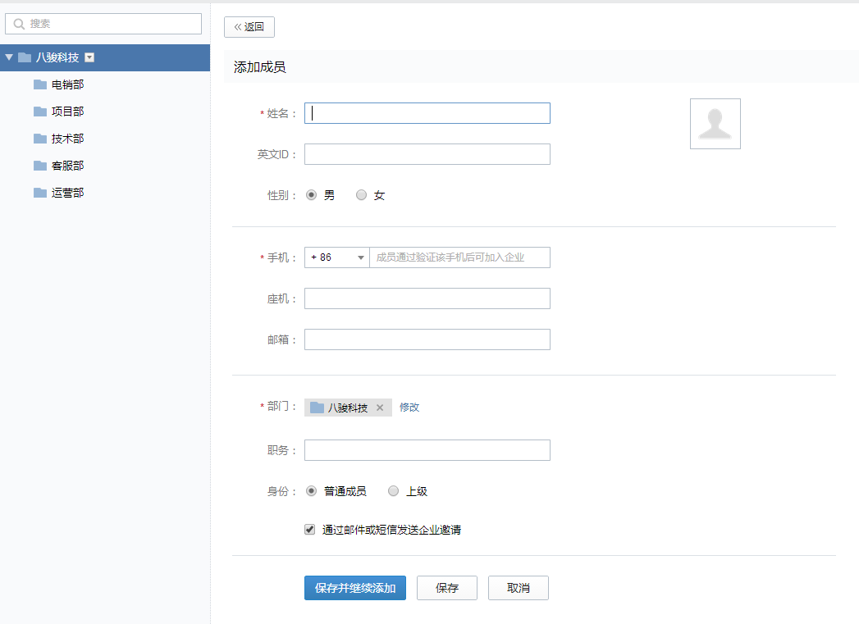Click the search magnifier icon
859x624 pixels.
click(19, 24)
